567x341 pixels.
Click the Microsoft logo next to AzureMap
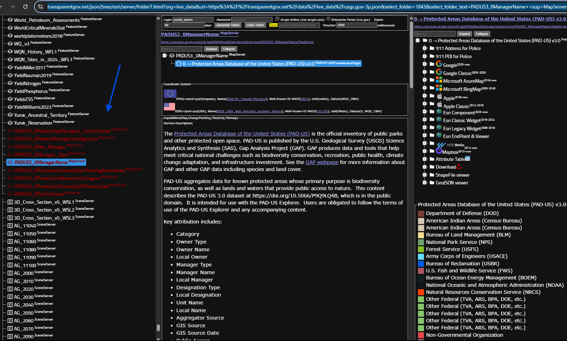click(439, 80)
